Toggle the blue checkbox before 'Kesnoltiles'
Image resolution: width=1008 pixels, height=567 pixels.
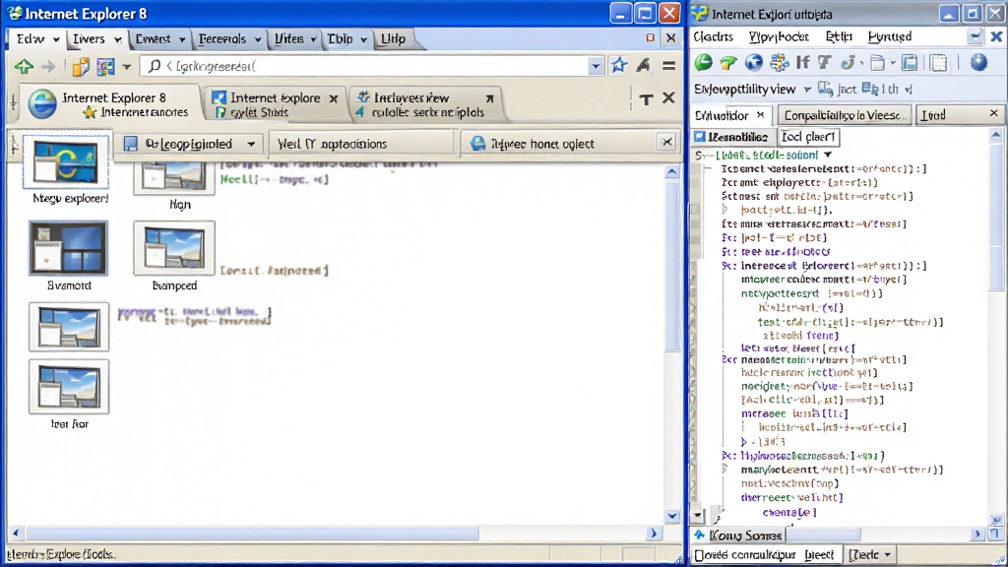click(700, 136)
